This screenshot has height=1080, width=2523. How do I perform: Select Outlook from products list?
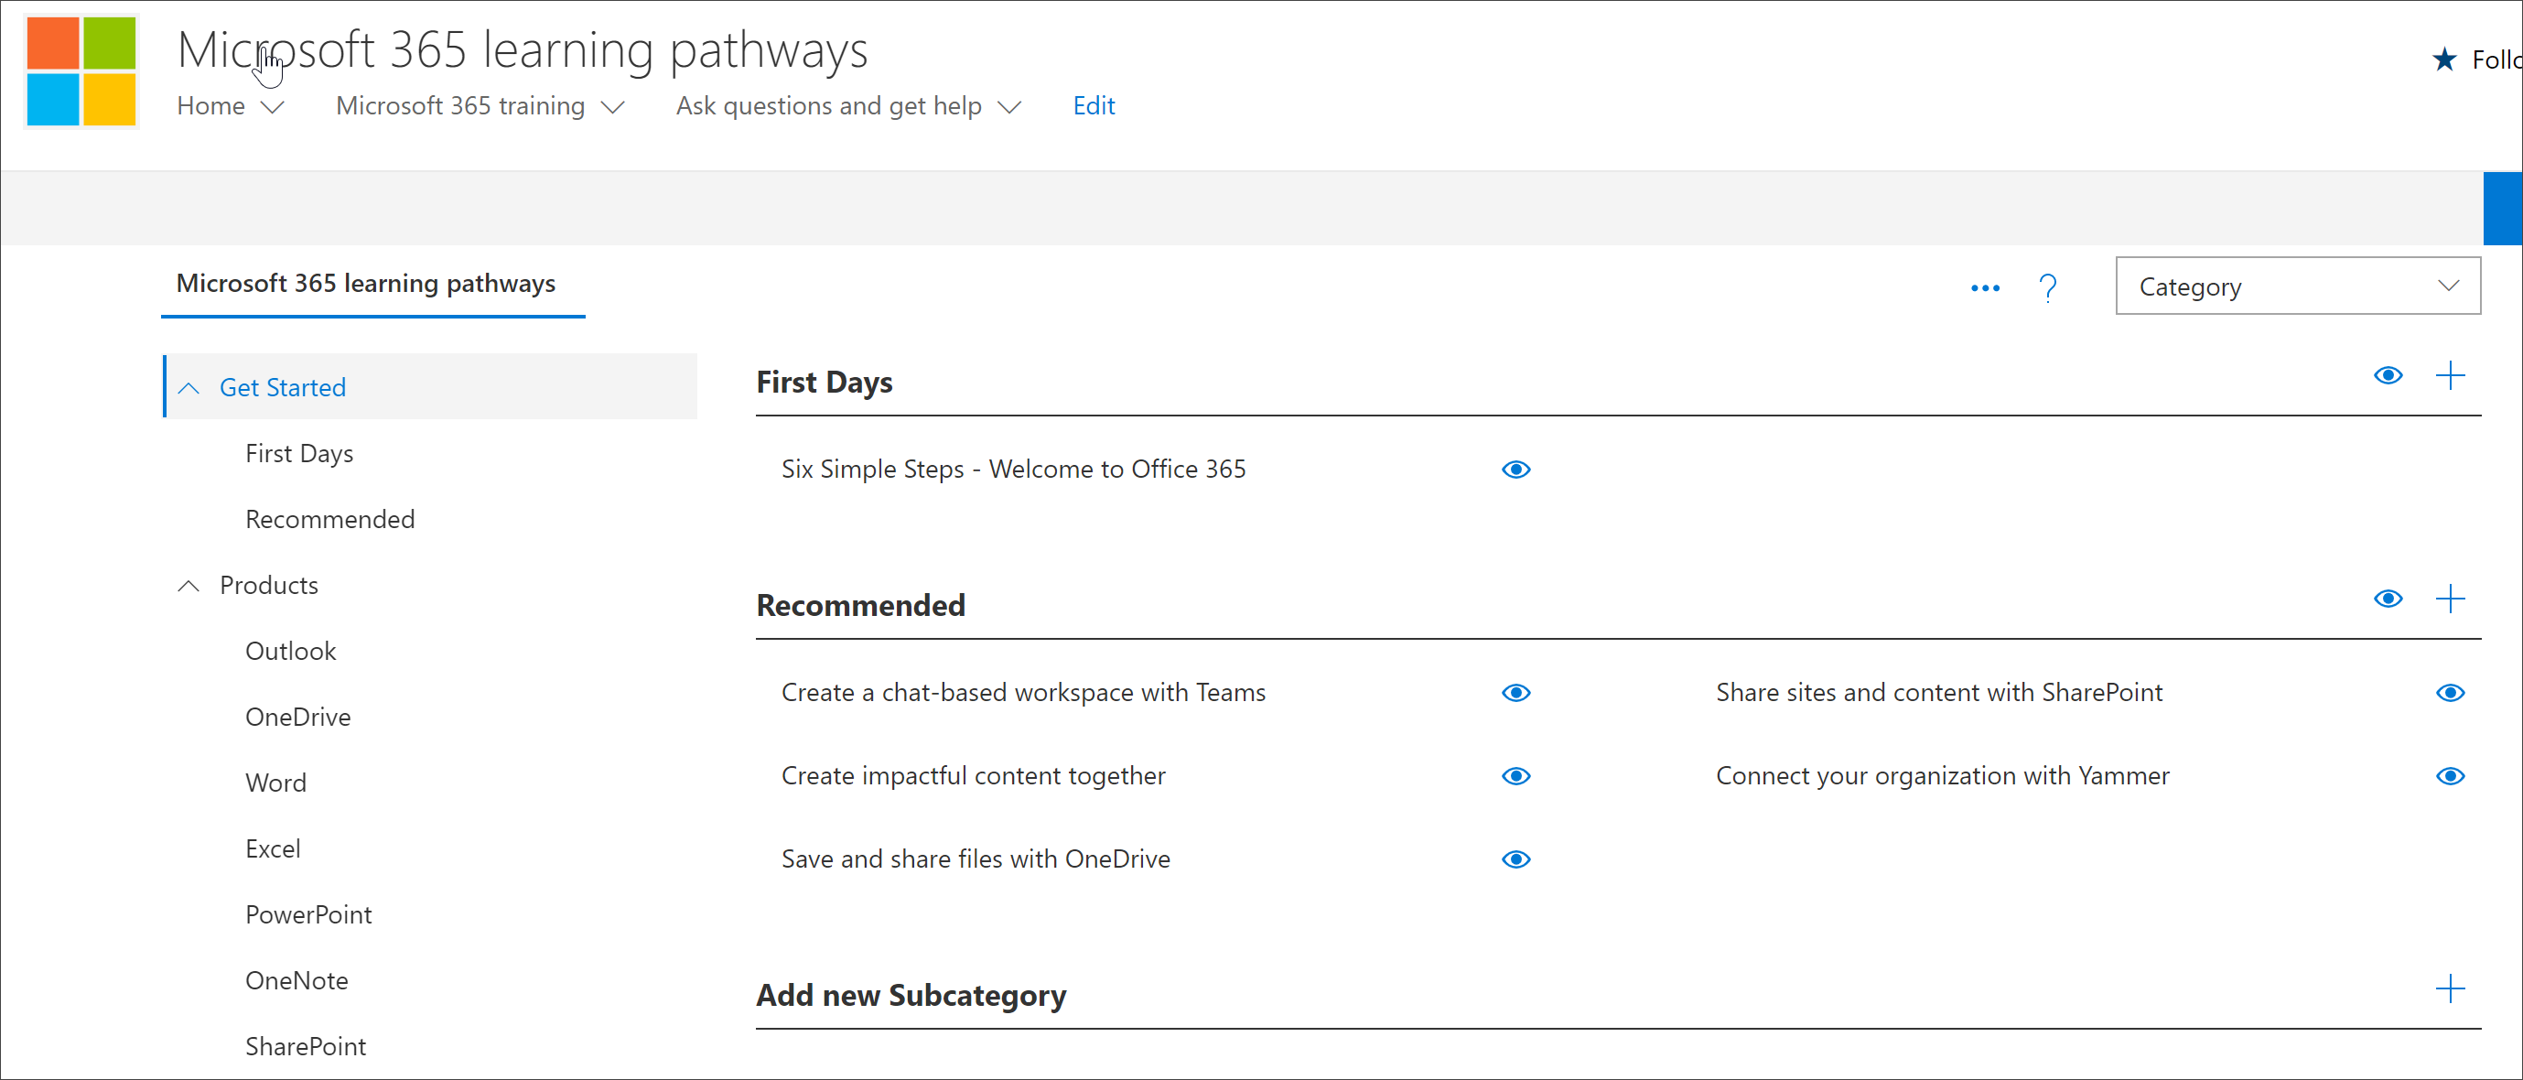288,650
